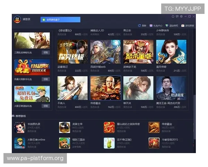The image size is (208, 167).
Task: Click the 蓝月传奇 caption text
Action: (161, 67)
